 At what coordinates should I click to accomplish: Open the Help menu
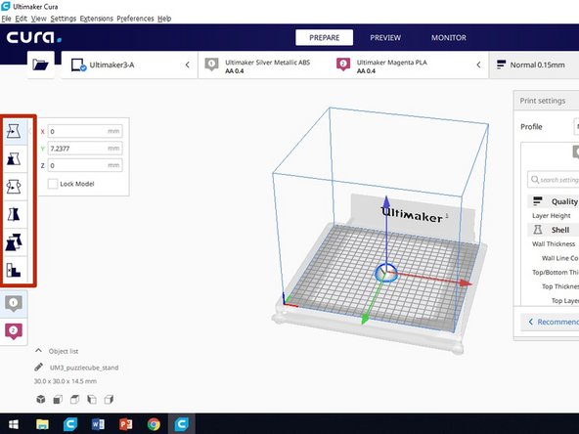[x=164, y=18]
